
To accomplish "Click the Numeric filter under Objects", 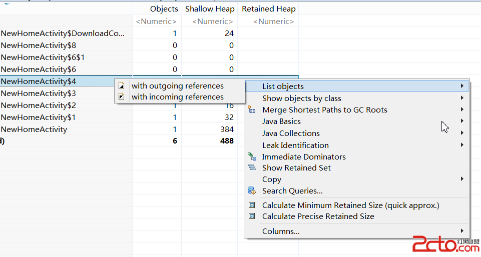I will tap(157, 21).
